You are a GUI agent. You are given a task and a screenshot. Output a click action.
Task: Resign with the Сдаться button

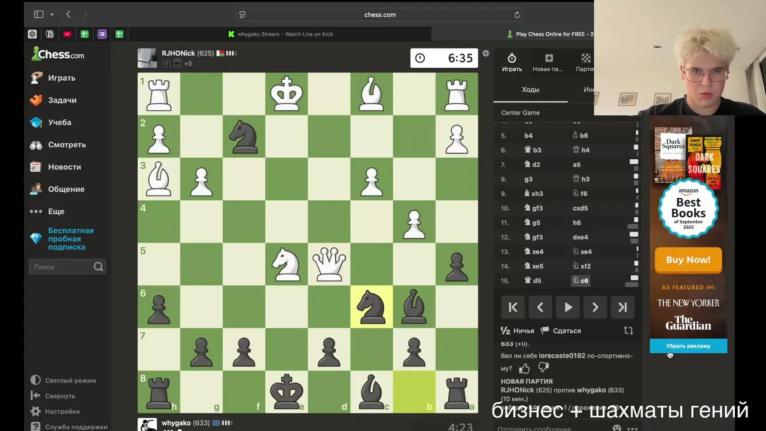tap(561, 330)
